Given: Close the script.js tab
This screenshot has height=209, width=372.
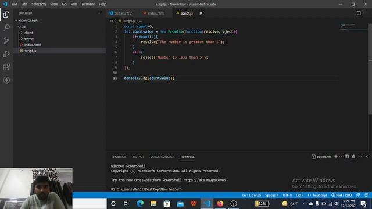Looking at the screenshot, I should click(x=201, y=13).
